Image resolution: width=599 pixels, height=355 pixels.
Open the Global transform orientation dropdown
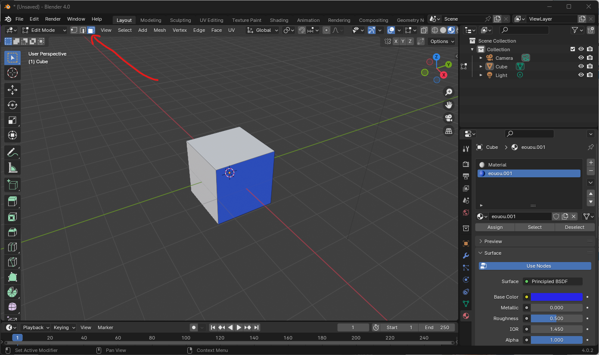coord(263,30)
